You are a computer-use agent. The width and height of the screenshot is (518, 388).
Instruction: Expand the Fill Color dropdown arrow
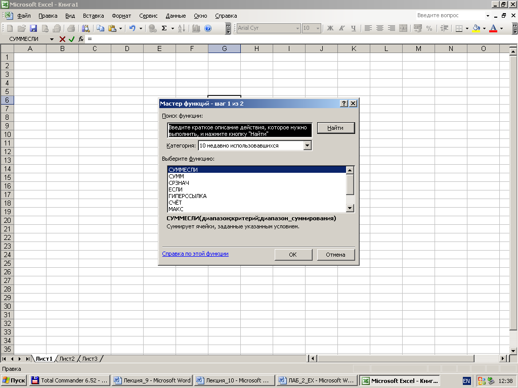click(484, 28)
